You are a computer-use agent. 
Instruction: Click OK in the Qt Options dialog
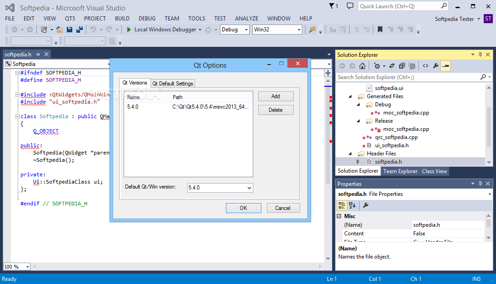coord(243,208)
